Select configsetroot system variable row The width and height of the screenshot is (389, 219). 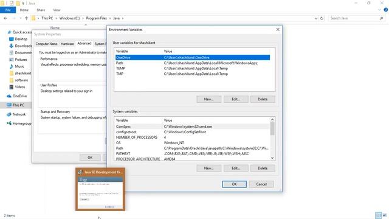(193, 132)
